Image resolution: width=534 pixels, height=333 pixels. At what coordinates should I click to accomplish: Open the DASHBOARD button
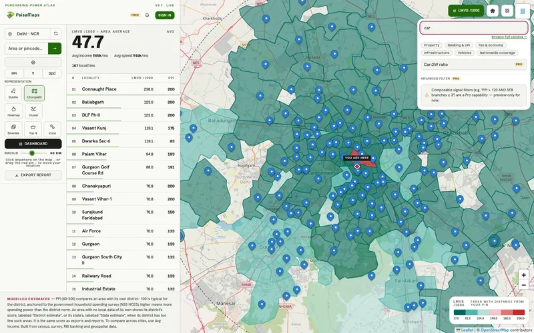click(33, 144)
